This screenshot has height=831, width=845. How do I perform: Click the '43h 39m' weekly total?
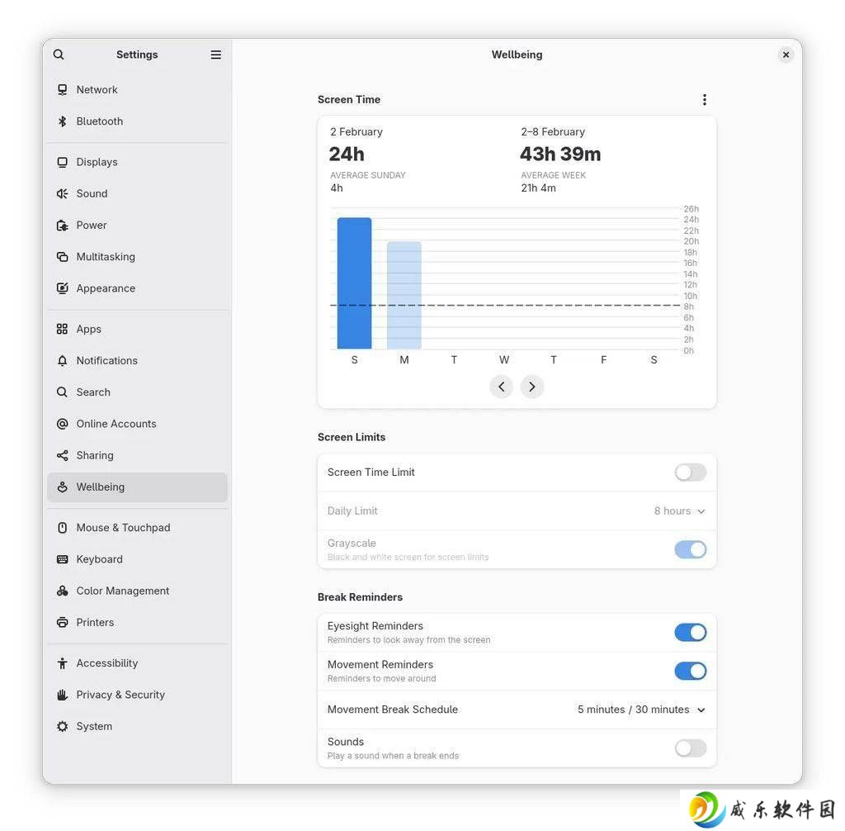point(560,154)
